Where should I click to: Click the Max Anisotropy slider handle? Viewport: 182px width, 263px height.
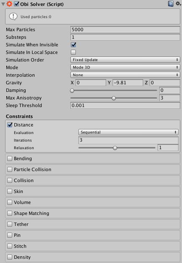tap(114, 98)
